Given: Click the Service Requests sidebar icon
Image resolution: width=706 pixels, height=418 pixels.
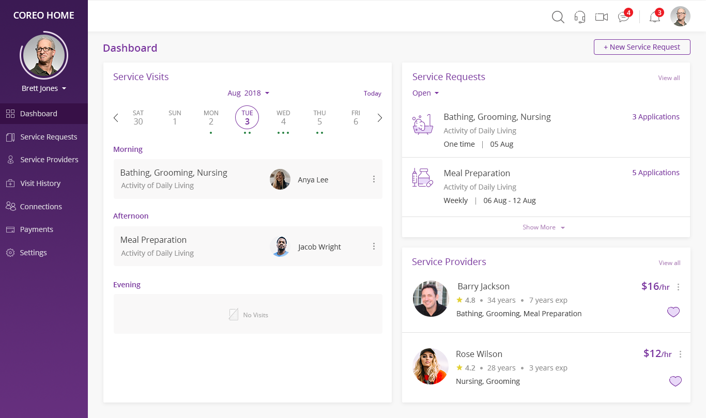Looking at the screenshot, I should tap(10, 137).
